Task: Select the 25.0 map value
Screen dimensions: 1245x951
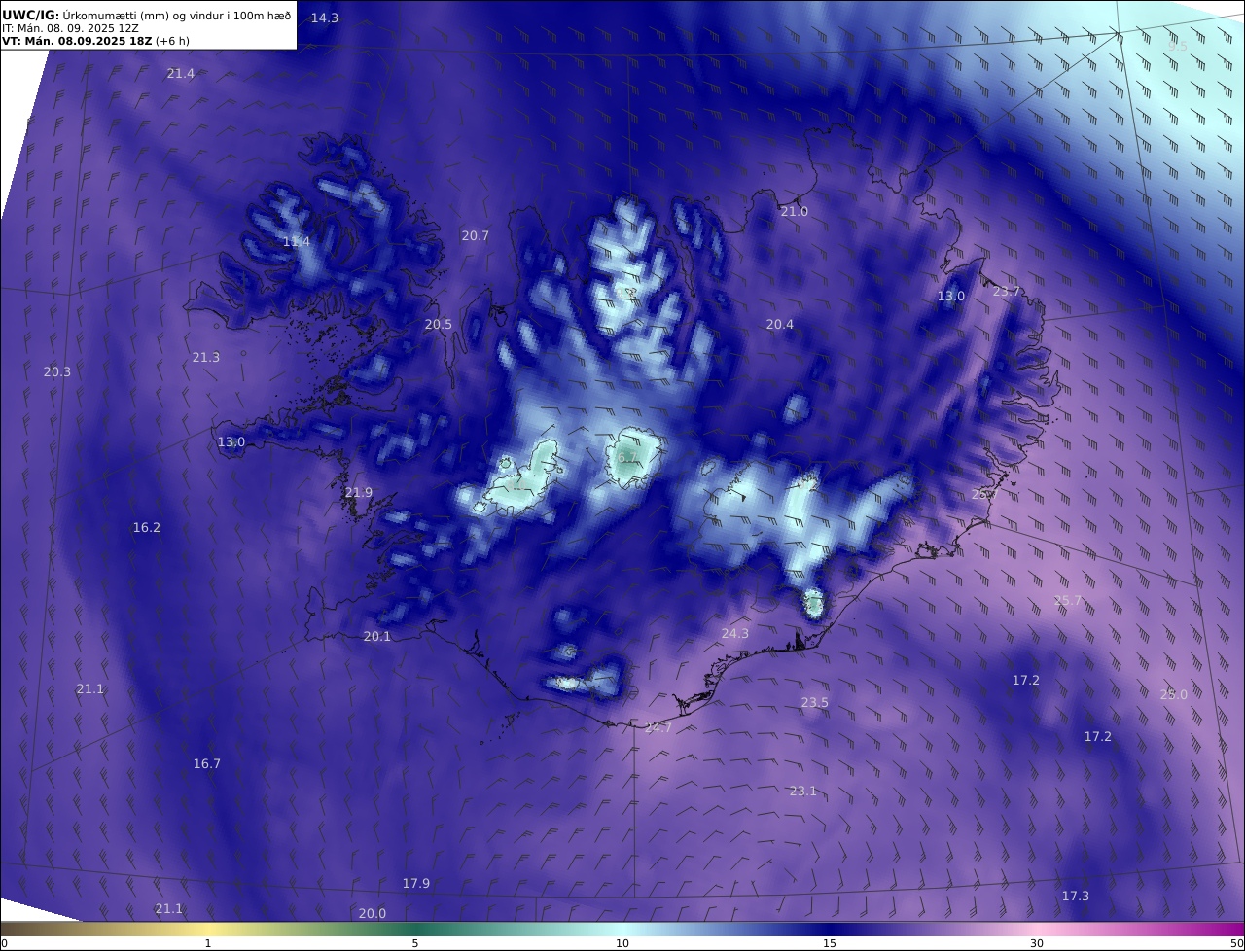Action: pyautogui.click(x=1174, y=695)
